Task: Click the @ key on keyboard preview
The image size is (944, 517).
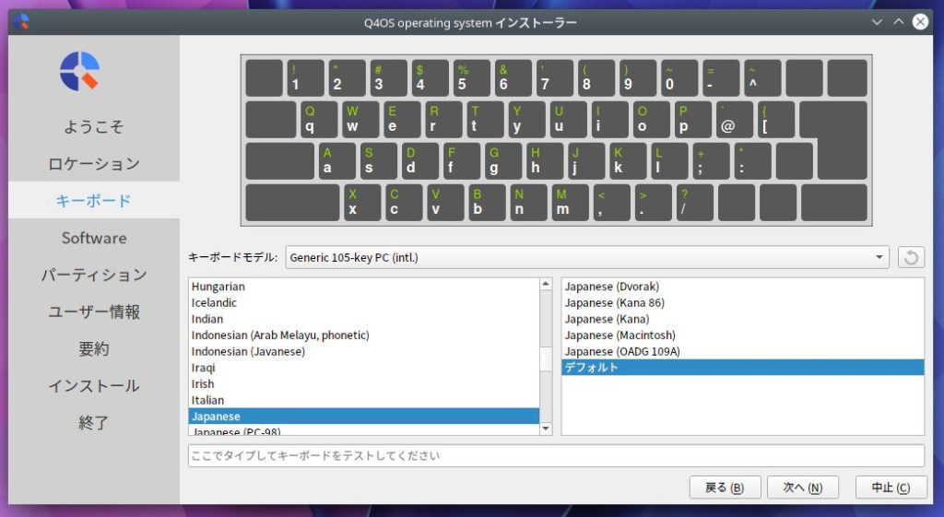Action: point(735,119)
